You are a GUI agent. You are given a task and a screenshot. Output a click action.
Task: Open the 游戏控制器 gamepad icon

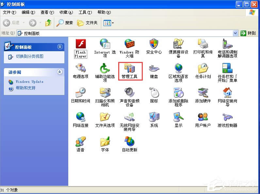tap(227, 117)
